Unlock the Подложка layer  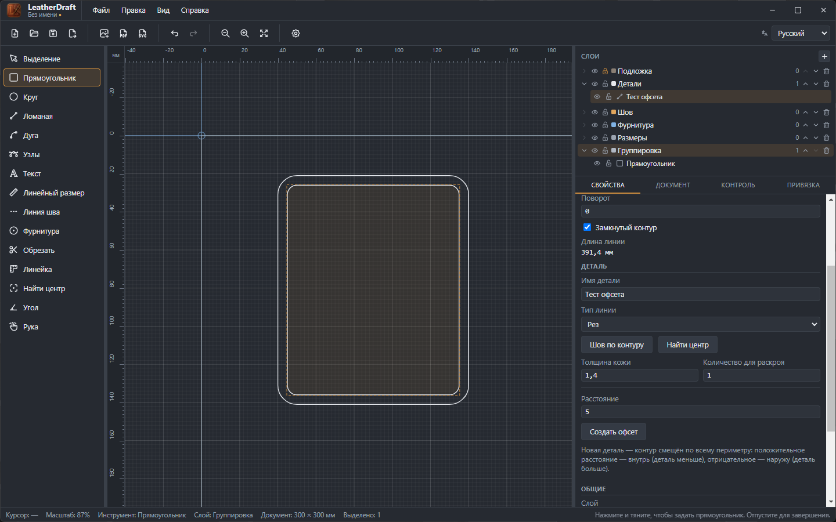point(605,71)
